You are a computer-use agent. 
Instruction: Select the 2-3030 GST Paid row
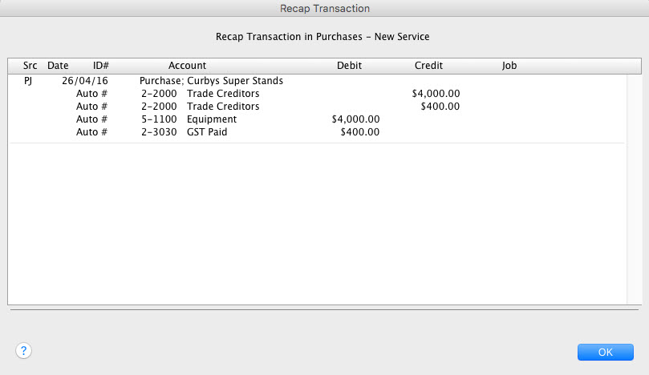317,132
